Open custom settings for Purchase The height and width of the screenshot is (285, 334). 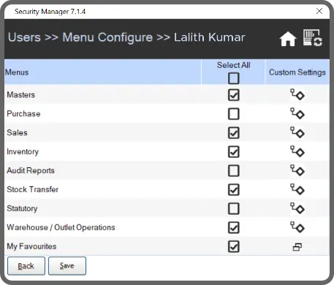click(297, 113)
